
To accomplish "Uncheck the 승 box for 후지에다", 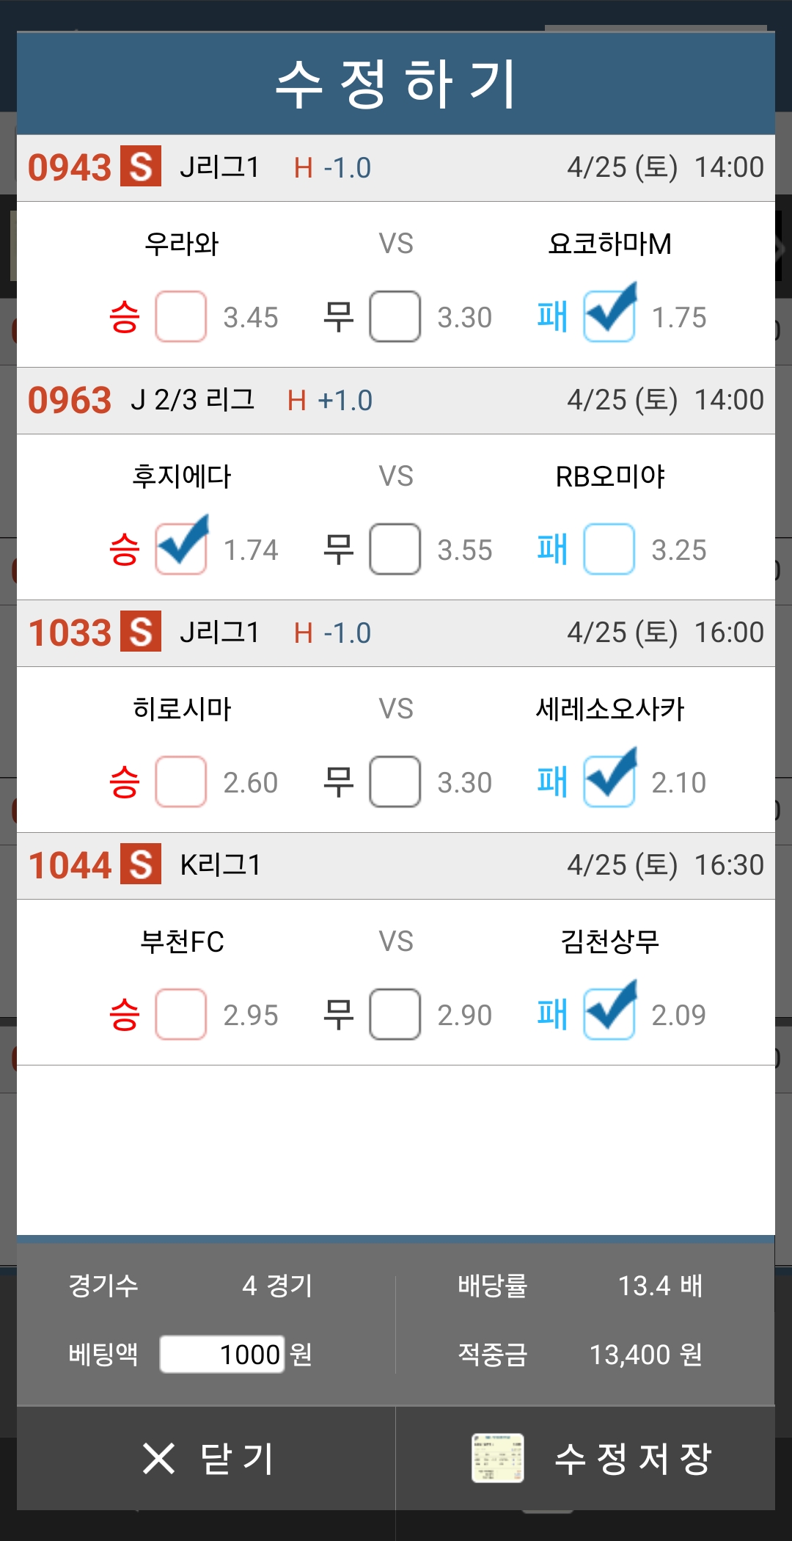I will coord(180,549).
